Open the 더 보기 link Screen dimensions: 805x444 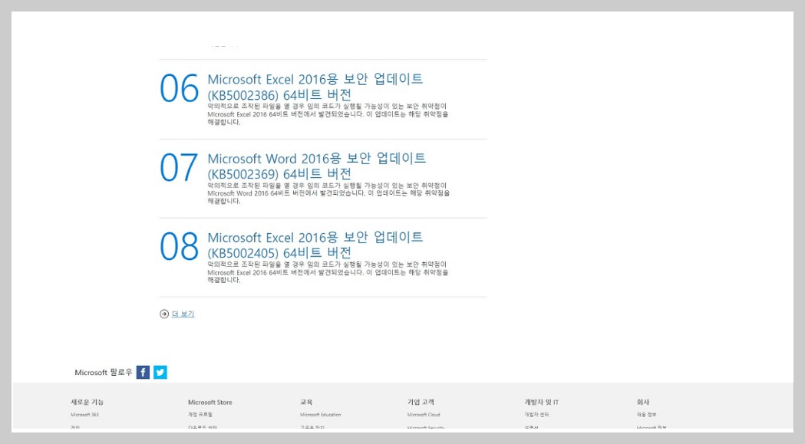tap(183, 314)
